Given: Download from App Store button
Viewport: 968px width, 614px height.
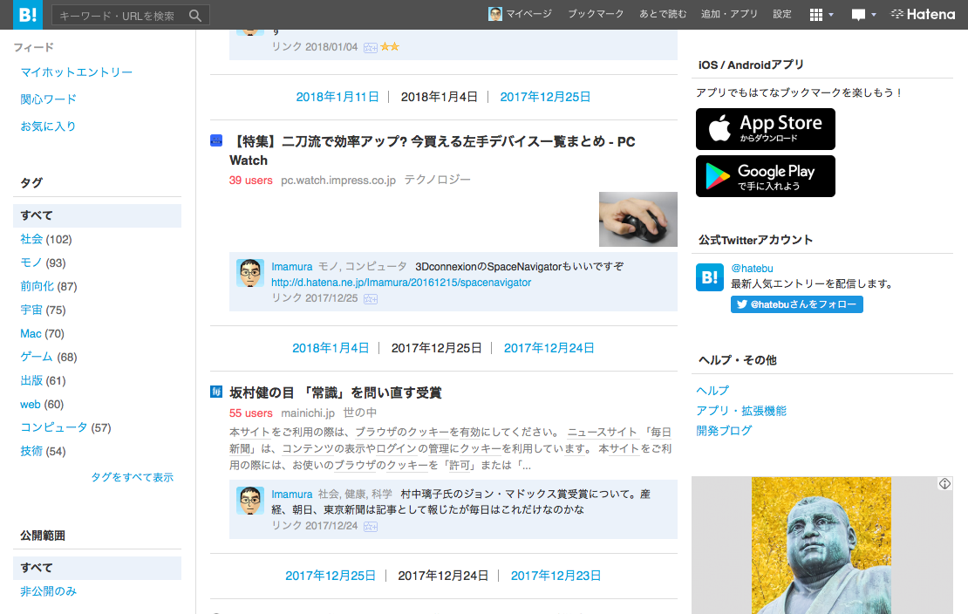Looking at the screenshot, I should pos(765,129).
